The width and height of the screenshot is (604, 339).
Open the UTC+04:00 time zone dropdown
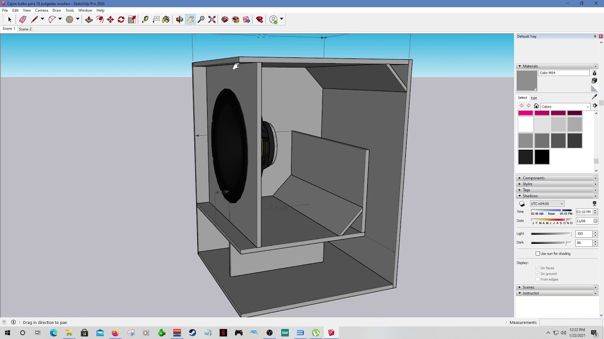coord(547,204)
